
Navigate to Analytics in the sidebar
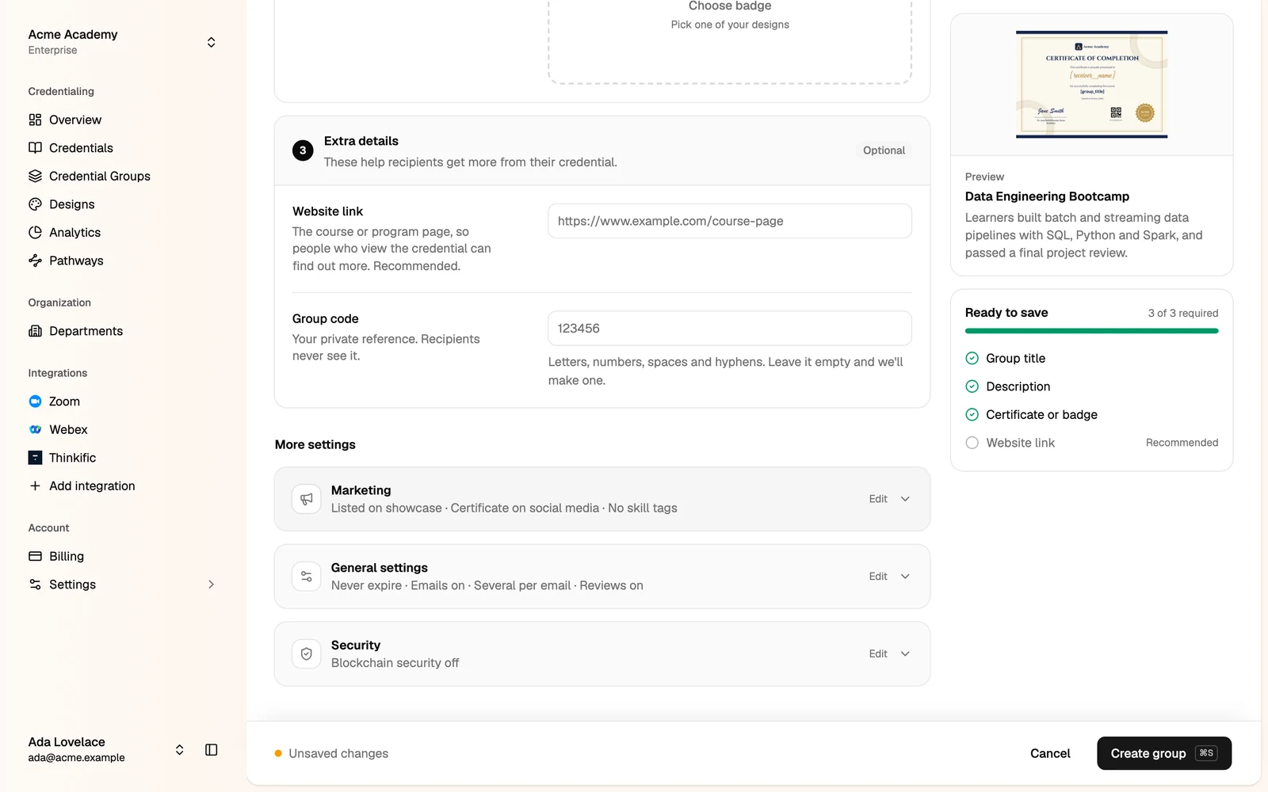(123, 232)
